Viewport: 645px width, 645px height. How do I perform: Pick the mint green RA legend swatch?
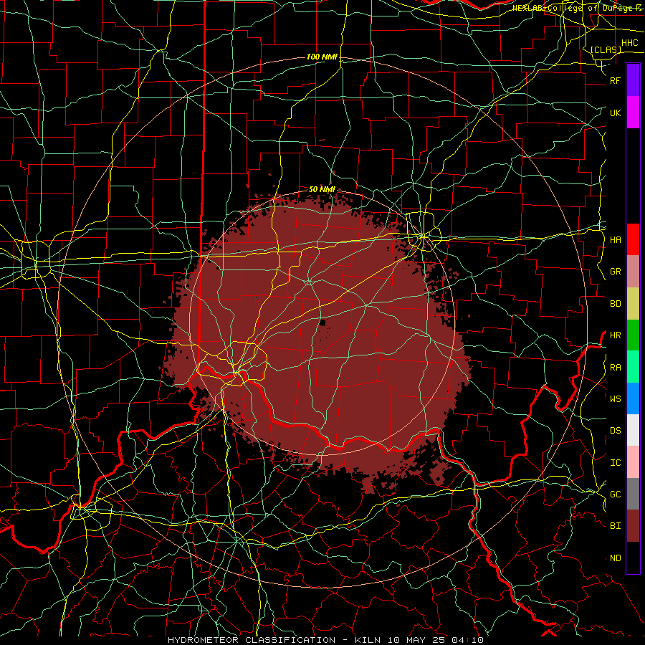point(633,367)
